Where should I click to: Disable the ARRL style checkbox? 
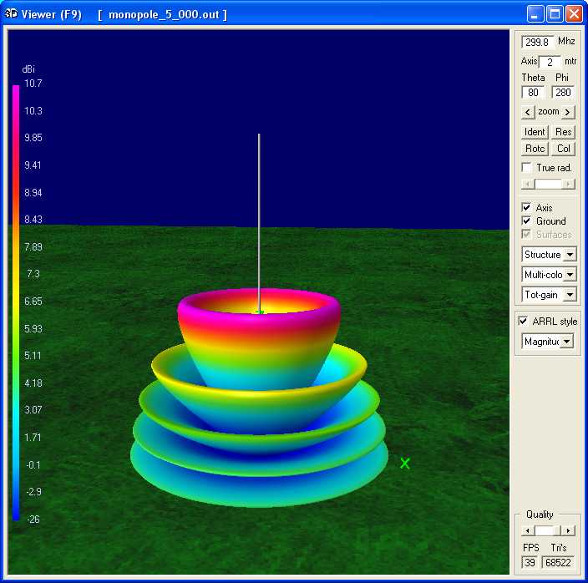523,322
